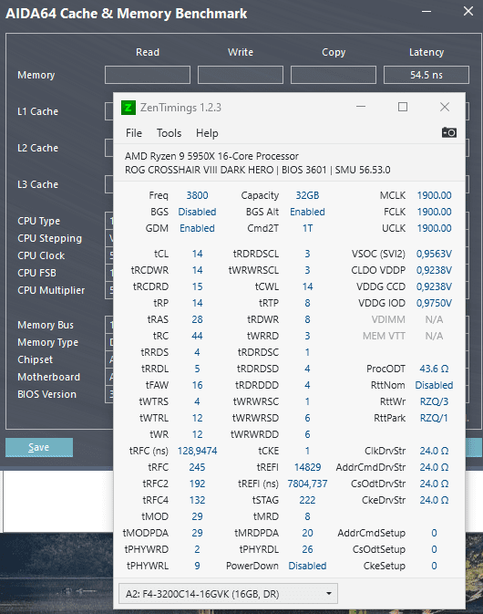Image resolution: width=483 pixels, height=614 pixels.
Task: Select the VSOC (SVI2) value 0,9563V
Action: tap(434, 255)
